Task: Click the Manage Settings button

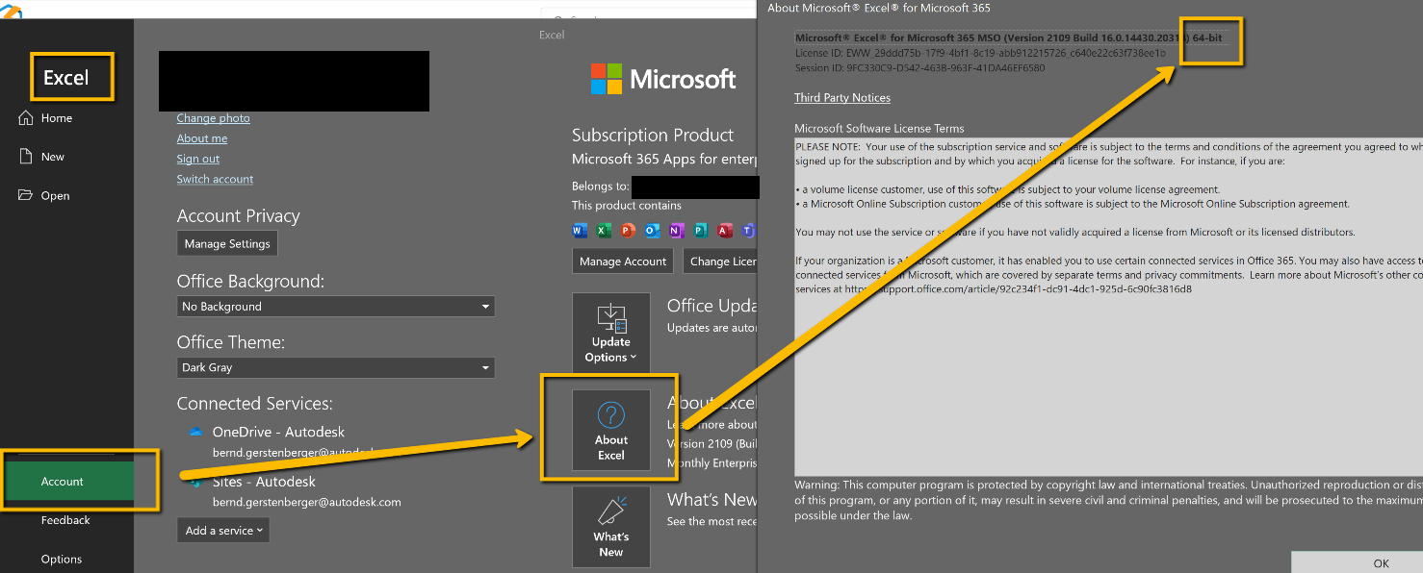Action: tap(227, 244)
